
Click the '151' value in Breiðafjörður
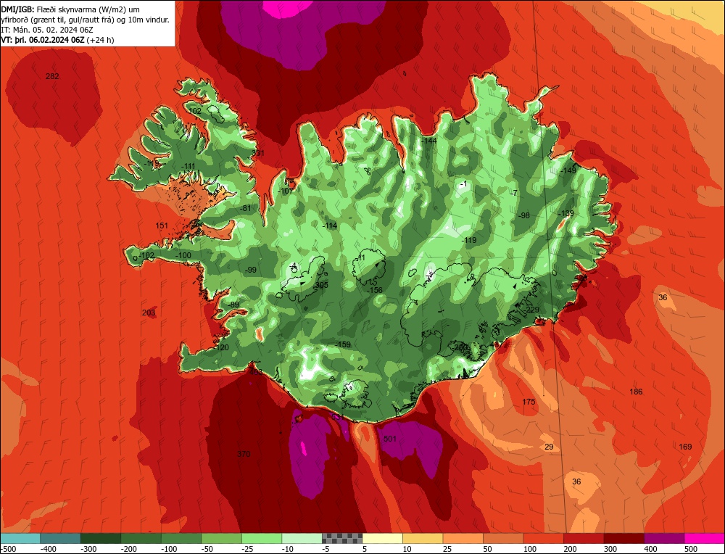click(162, 226)
